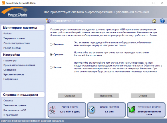
Task: Click the PowerChute logo
Action: pyautogui.click(x=15, y=12)
